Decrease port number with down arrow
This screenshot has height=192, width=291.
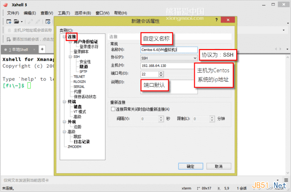161,76
